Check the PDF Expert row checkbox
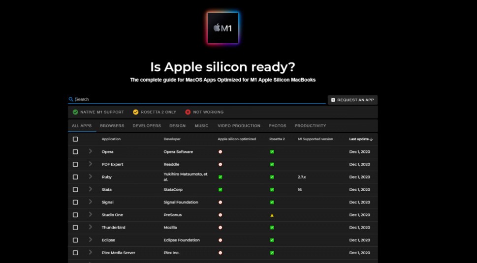 click(x=75, y=164)
